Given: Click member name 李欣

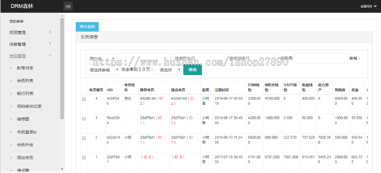Looking at the screenshot, I should coord(128,99).
